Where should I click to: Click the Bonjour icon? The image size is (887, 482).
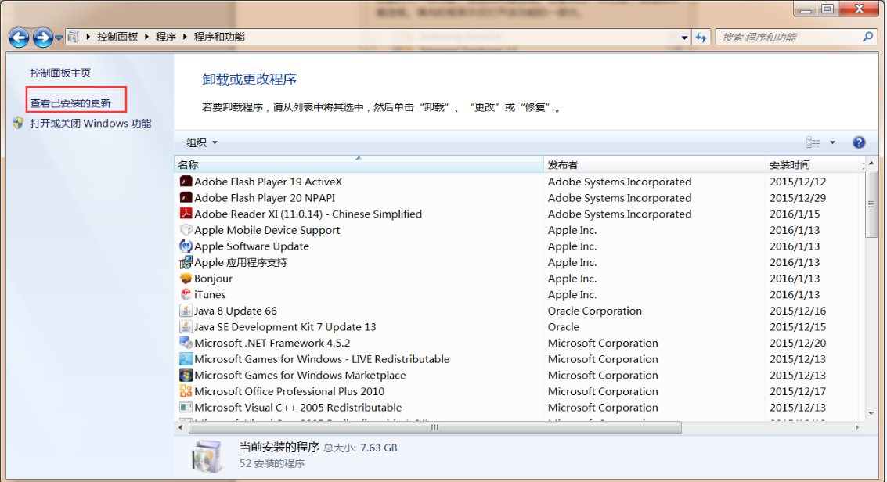click(x=186, y=278)
